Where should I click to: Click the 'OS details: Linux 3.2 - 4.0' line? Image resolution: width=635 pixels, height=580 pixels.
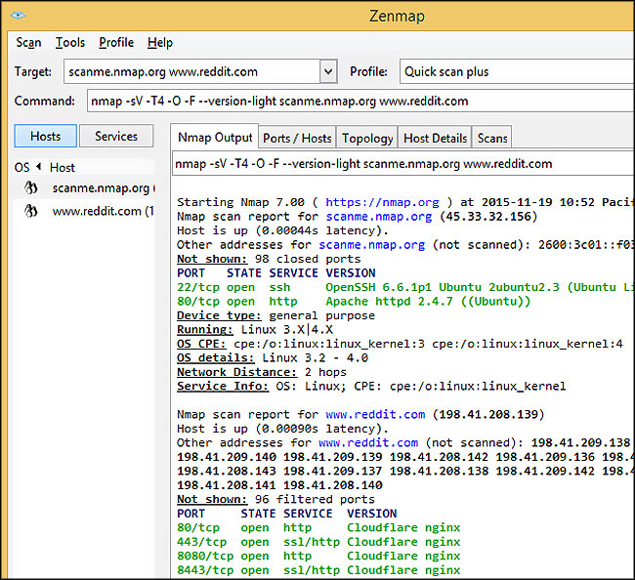click(x=273, y=357)
